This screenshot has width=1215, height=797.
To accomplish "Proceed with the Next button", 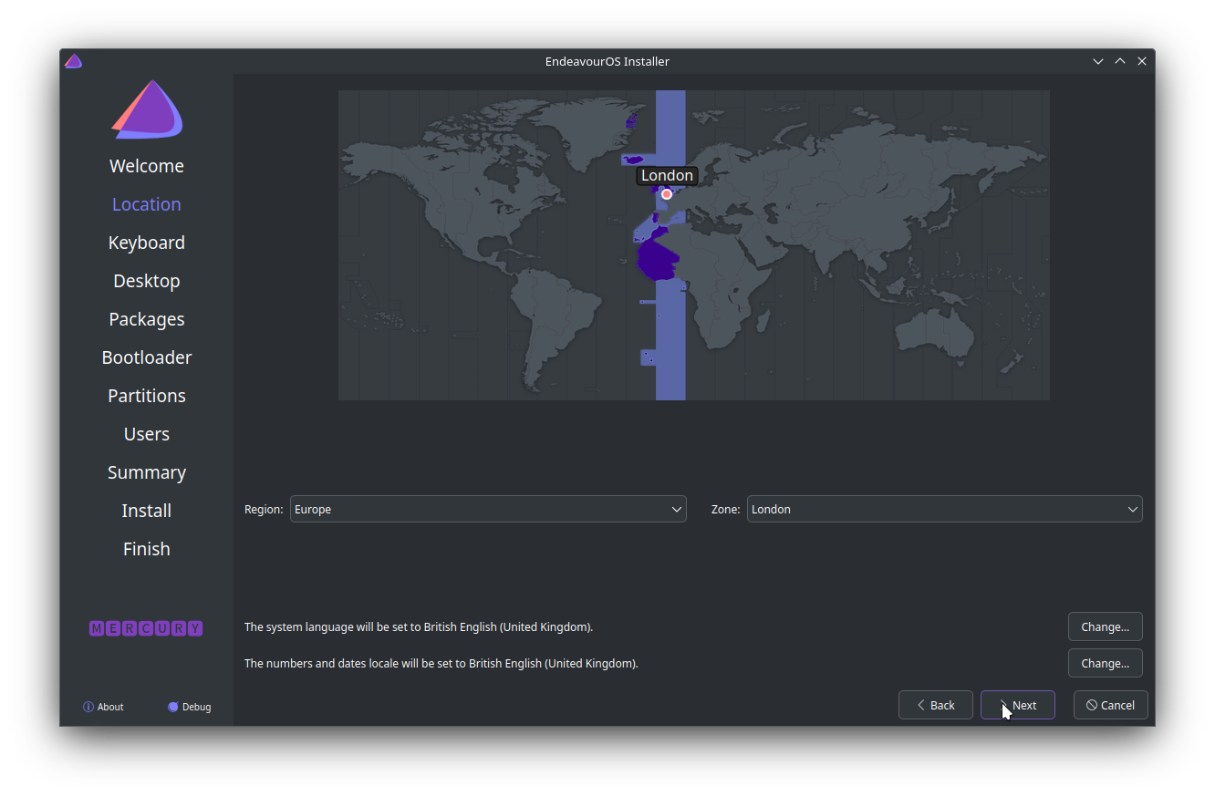I will (1017, 705).
